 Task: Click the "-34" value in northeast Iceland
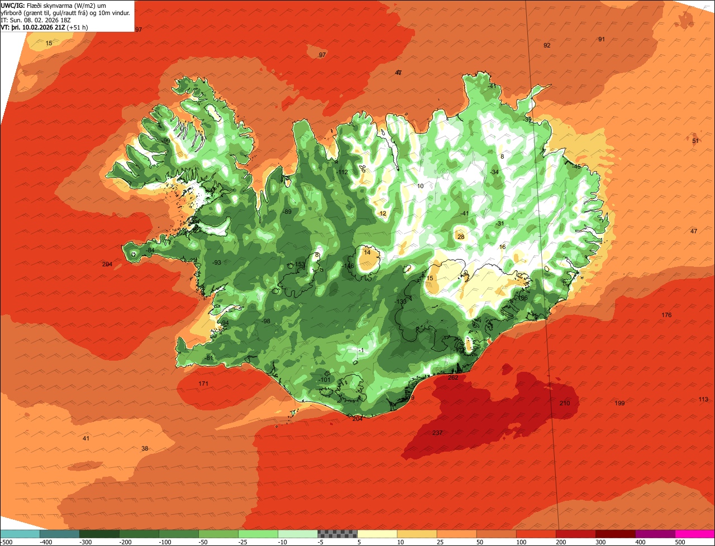tap(494, 172)
